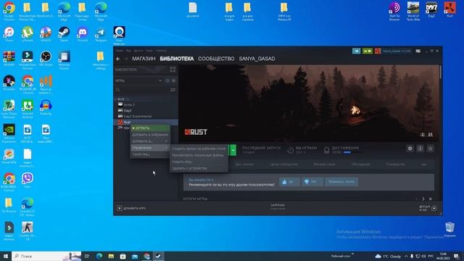Viewport: 464px width, 261px height.
Task: Click the Rust logo on the hero banner
Action: coord(196,132)
